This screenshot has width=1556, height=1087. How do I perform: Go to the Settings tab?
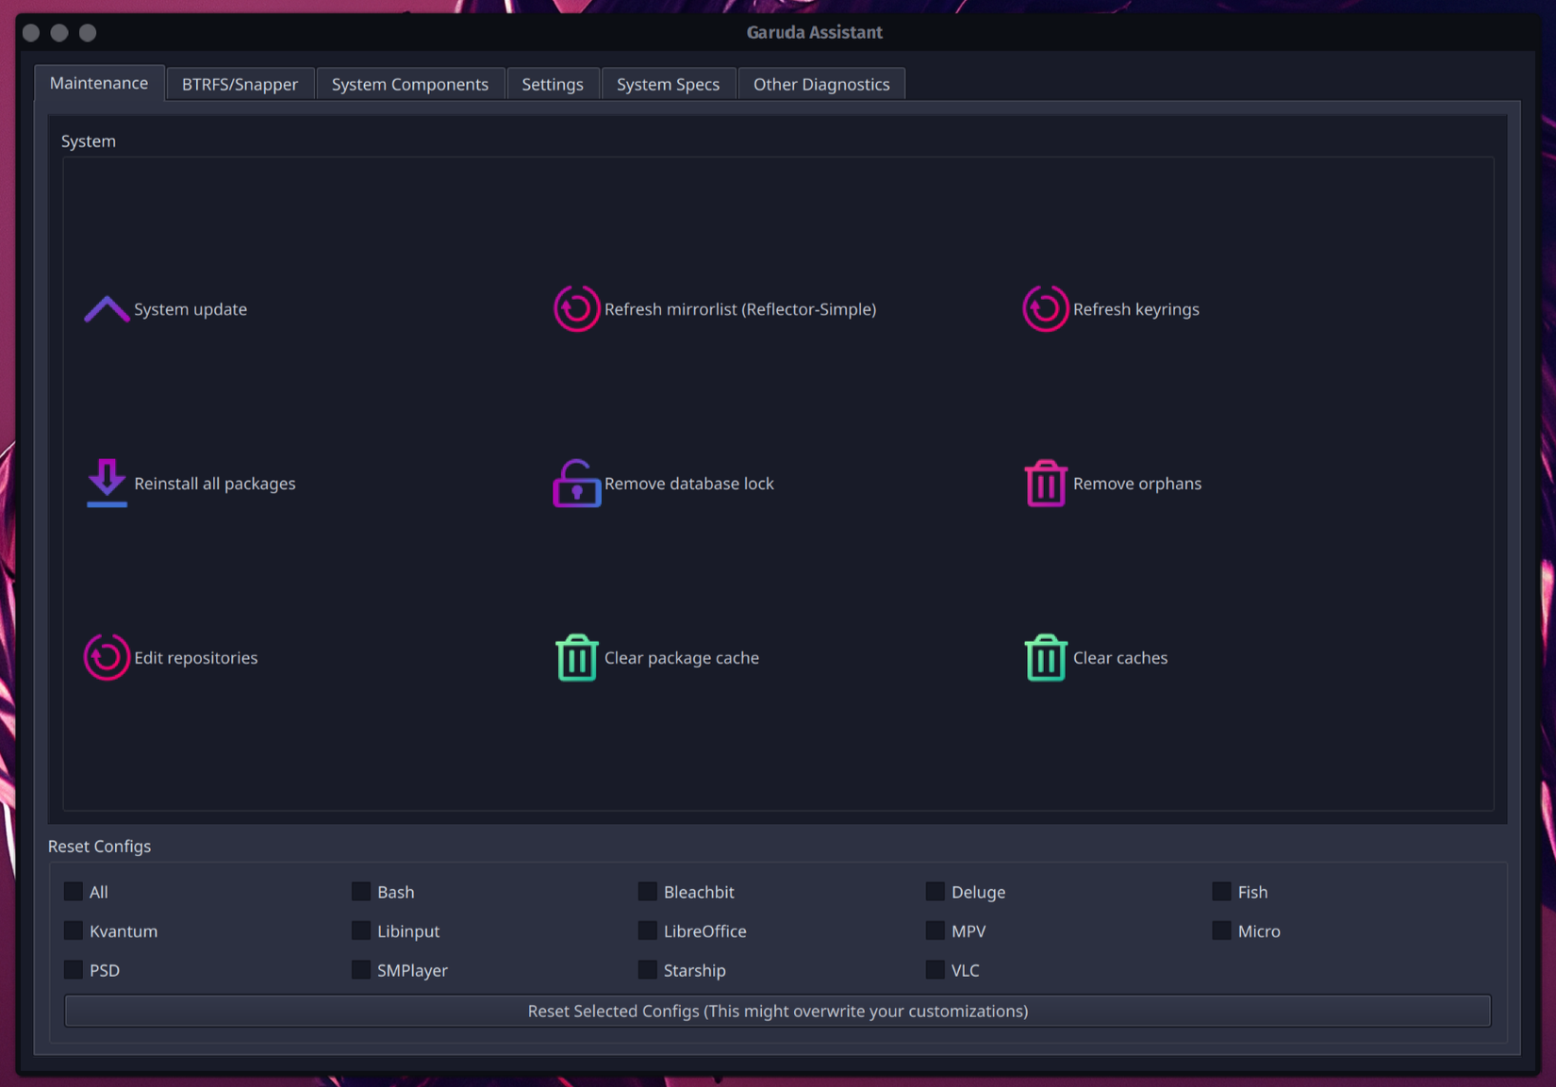tap(553, 83)
